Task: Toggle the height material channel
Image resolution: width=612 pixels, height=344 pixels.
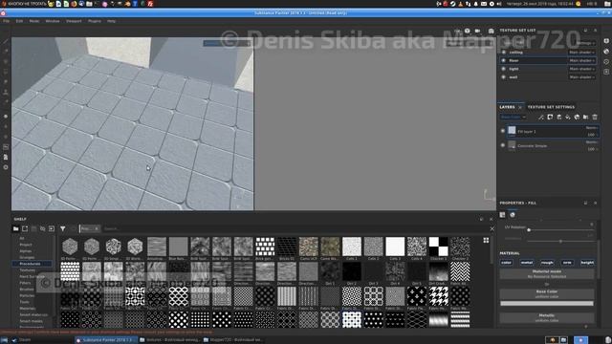Action: pos(587,263)
